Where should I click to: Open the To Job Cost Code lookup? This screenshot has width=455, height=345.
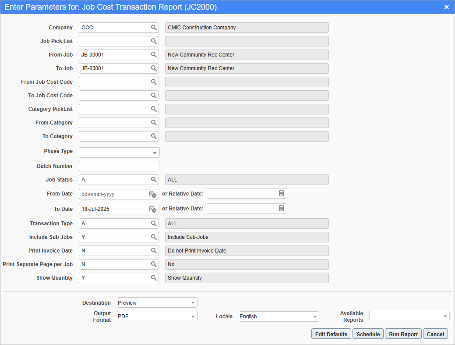click(154, 96)
